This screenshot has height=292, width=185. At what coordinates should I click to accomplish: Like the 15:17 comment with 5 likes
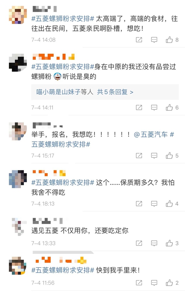[x=169, y=155]
